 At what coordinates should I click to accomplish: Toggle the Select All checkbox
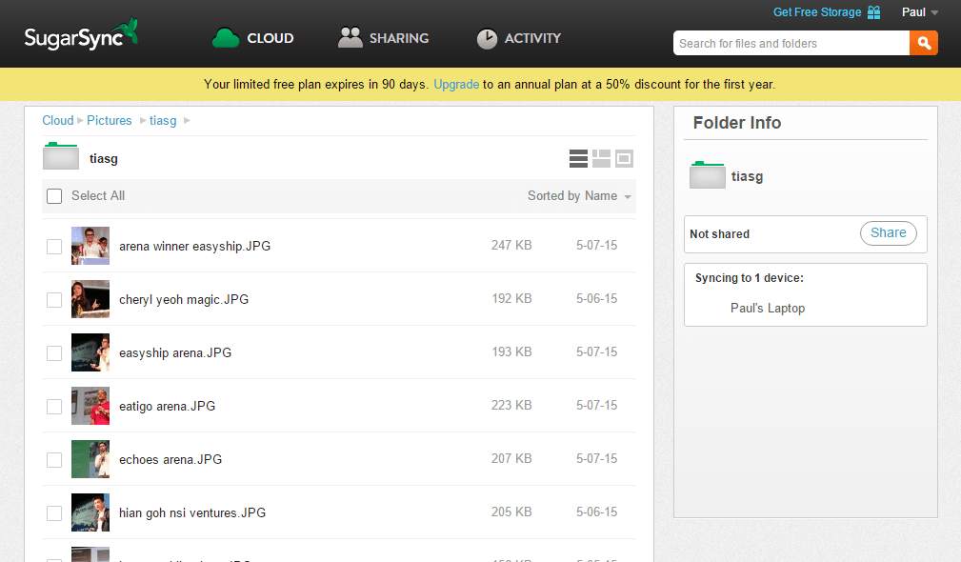point(54,196)
